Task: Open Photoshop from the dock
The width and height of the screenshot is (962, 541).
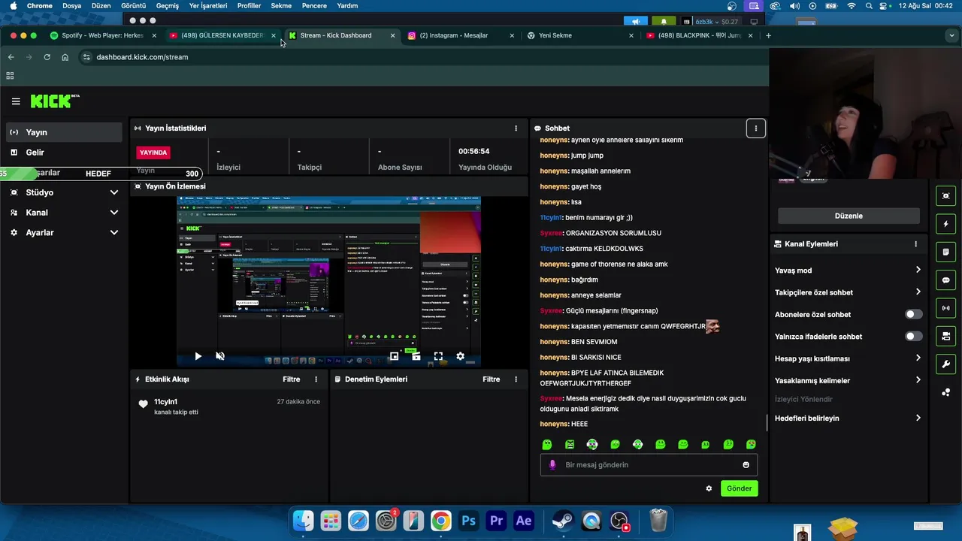Action: (469, 521)
